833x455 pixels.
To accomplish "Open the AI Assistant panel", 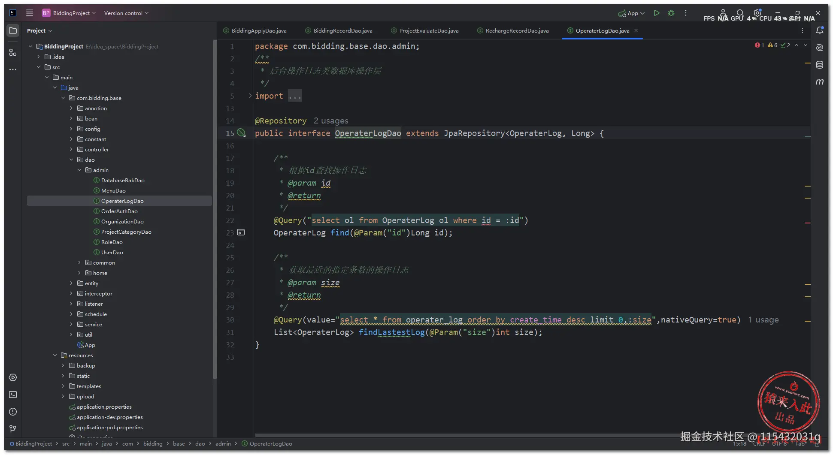I will (x=820, y=48).
